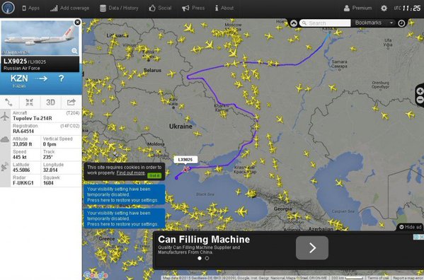Click the Google logo on the map

coord(96,275)
